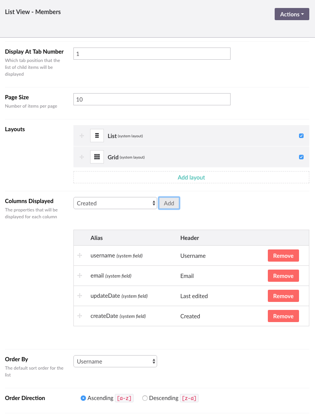Viewport: 315px width, 416px height.
Task: Uncheck the List layout checkbox
Action: (x=301, y=136)
